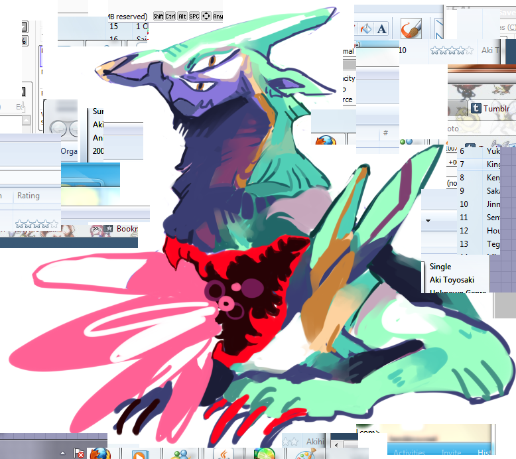Open Firefox from the taskbar
Image resolution: width=516 pixels, height=459 pixels.
coord(100,454)
